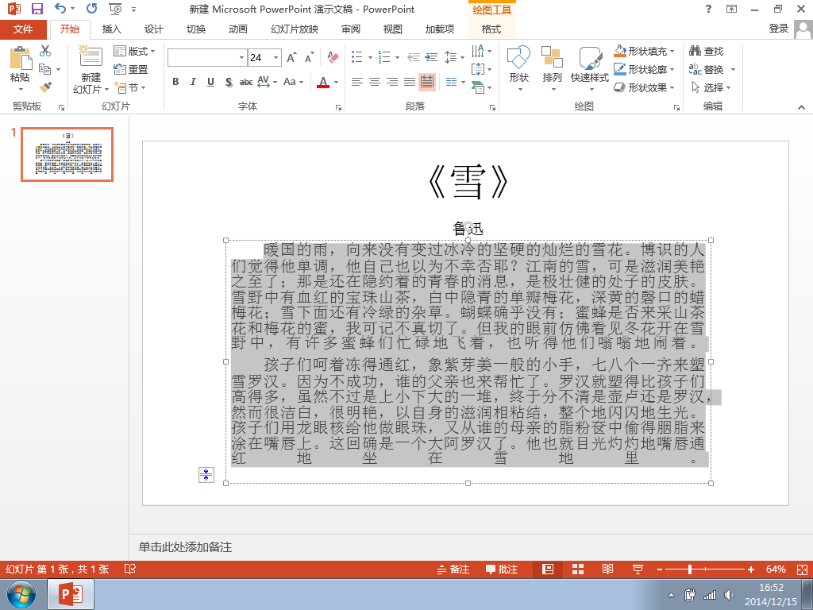Align the text to the left
This screenshot has width=813, height=610.
pyautogui.click(x=356, y=82)
